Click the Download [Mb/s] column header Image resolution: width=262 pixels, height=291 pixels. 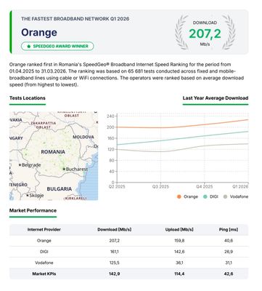click(x=115, y=229)
